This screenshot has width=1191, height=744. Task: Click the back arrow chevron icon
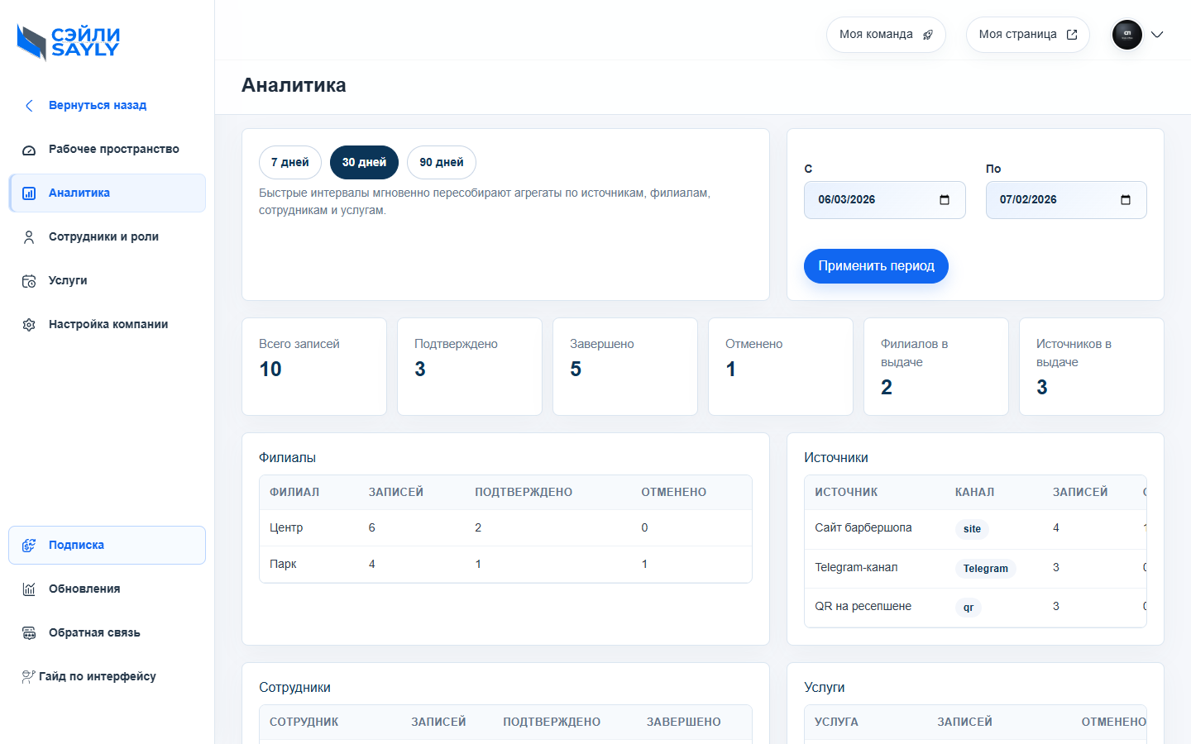tap(29, 106)
